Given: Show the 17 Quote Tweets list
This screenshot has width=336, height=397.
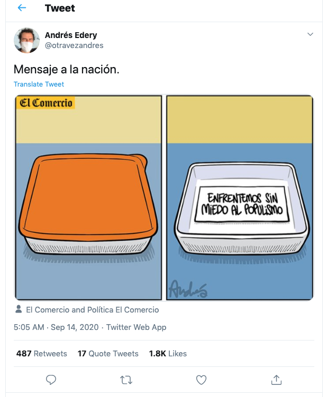Looking at the screenshot, I should coord(108,354).
